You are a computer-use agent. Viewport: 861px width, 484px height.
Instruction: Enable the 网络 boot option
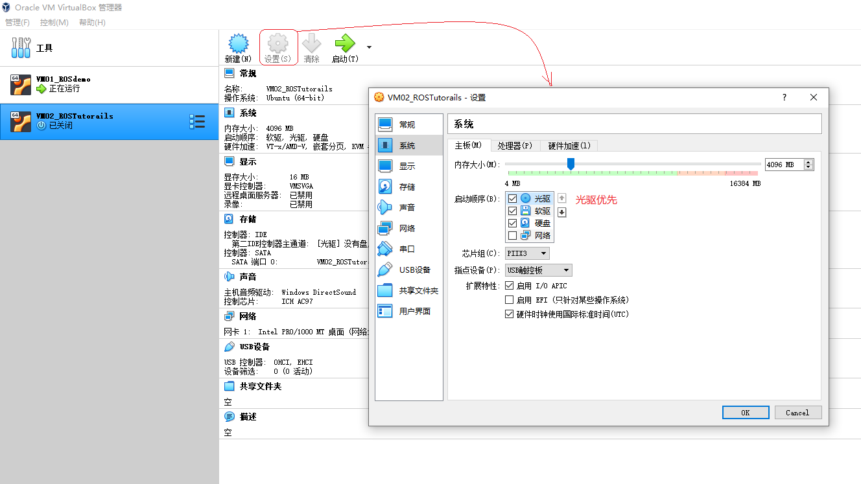click(512, 235)
